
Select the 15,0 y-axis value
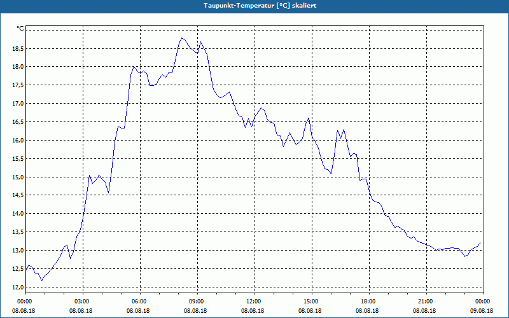[17, 177]
